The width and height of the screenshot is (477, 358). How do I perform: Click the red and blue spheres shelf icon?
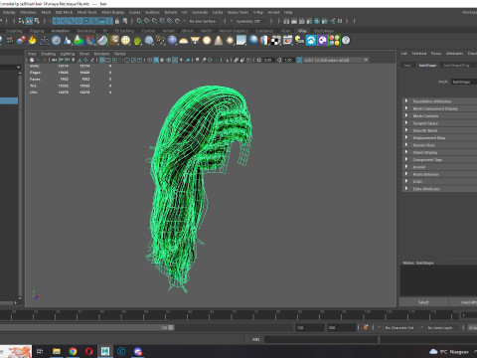tap(21, 41)
